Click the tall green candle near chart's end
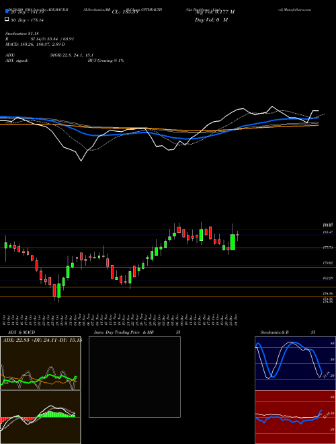The image size is (336, 444). click(233, 242)
